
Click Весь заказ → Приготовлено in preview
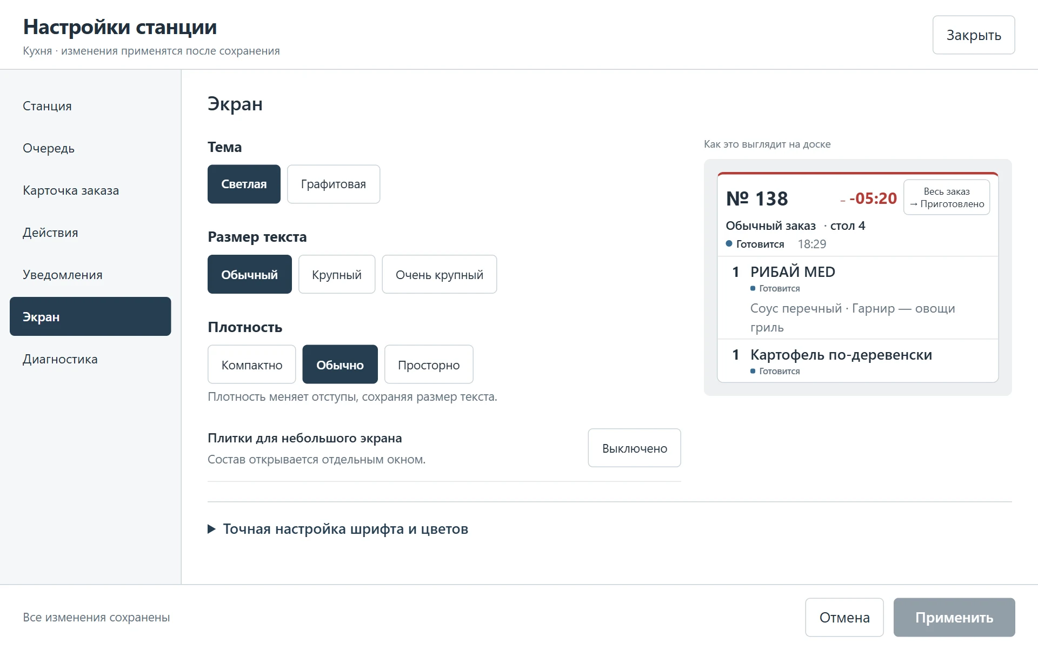[947, 197]
